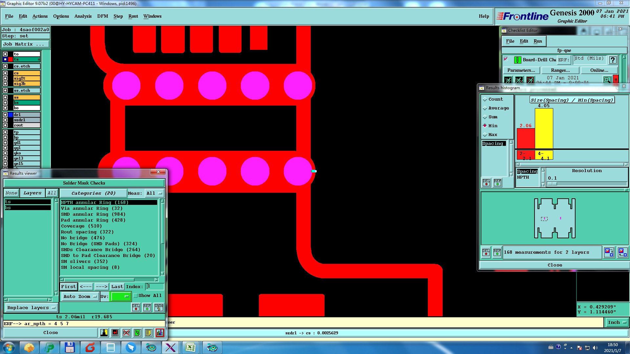Viewport: 630px width, 354px height.
Task: Click the UNDO icon in Results viewer
Action: point(159,307)
